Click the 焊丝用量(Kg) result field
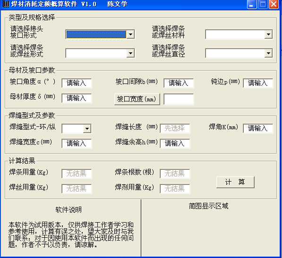This screenshot has width=282, height=258. tap(77, 189)
